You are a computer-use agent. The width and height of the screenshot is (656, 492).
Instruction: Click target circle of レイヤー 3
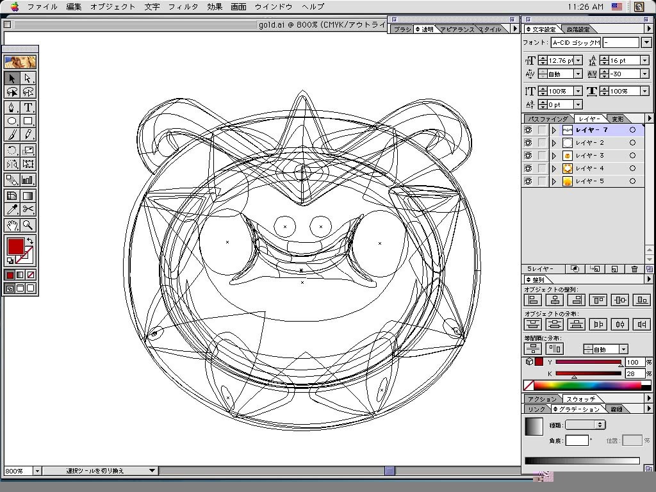point(632,156)
